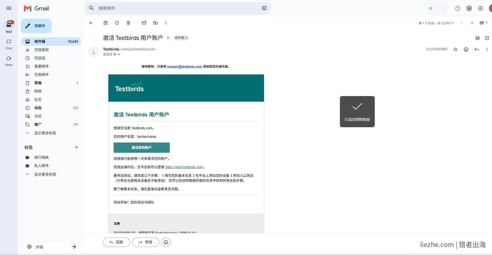Click the sender avatar of Testbirds
Image resolution: width=492 pixels, height=255 pixels.
[x=93, y=52]
